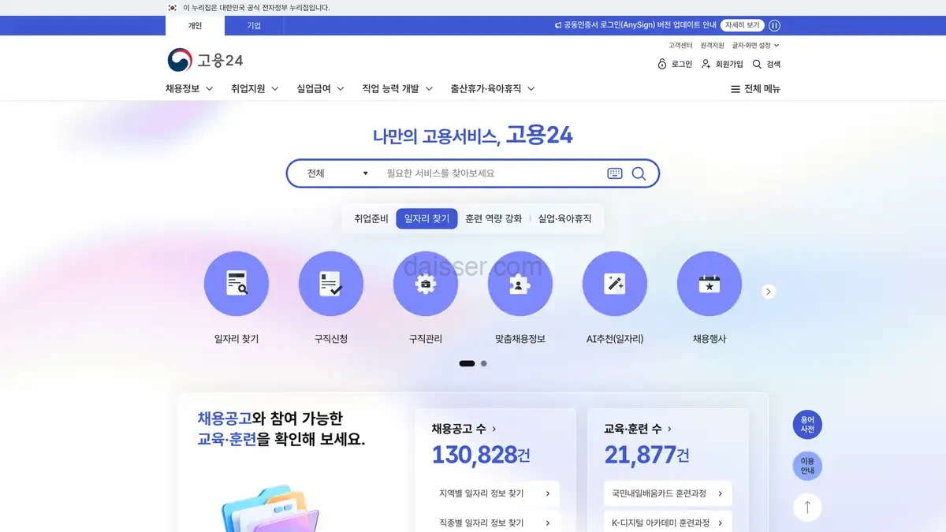The height and width of the screenshot is (532, 946).
Task: Open the 전체 search category dropdown
Action: (x=337, y=173)
